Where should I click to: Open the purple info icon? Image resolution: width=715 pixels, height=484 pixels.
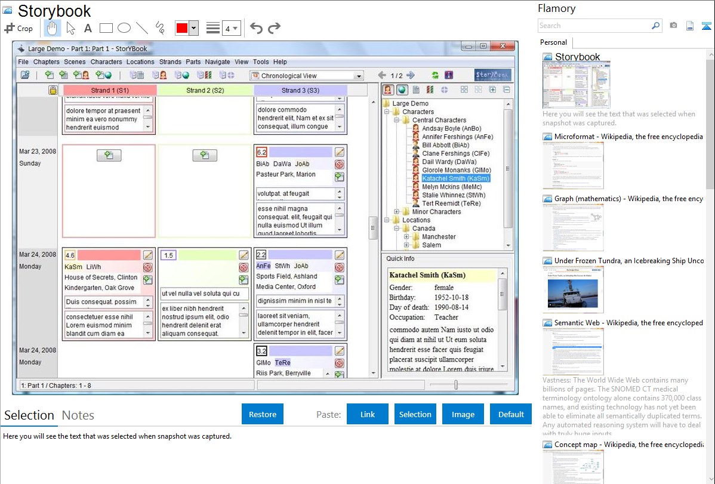pyautogui.click(x=449, y=75)
